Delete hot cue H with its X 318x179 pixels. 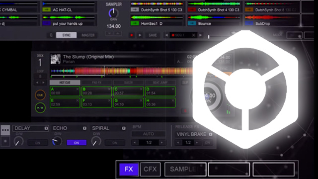click(173, 100)
